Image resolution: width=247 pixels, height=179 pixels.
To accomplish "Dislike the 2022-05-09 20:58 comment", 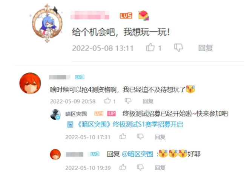I will (128, 101).
